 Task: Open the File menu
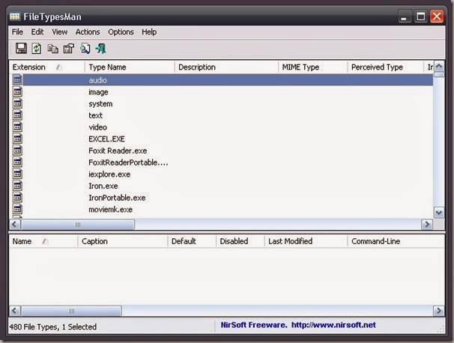point(17,32)
